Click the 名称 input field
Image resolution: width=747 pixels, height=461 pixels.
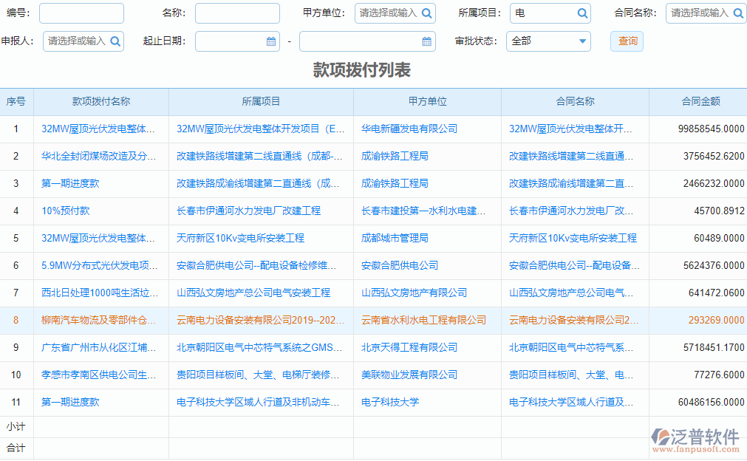pos(237,13)
